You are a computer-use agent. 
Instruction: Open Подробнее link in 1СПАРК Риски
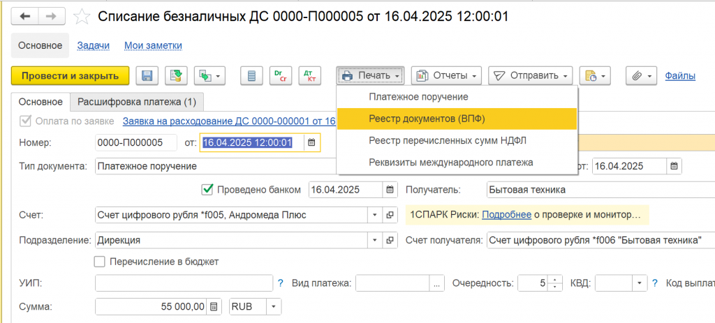point(506,215)
